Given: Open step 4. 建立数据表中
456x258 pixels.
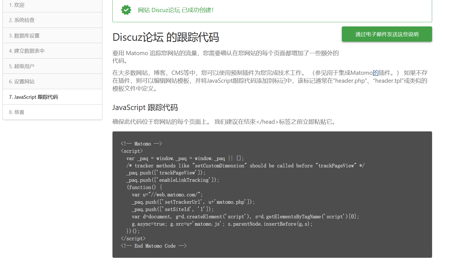Looking at the screenshot, I should pos(52,51).
